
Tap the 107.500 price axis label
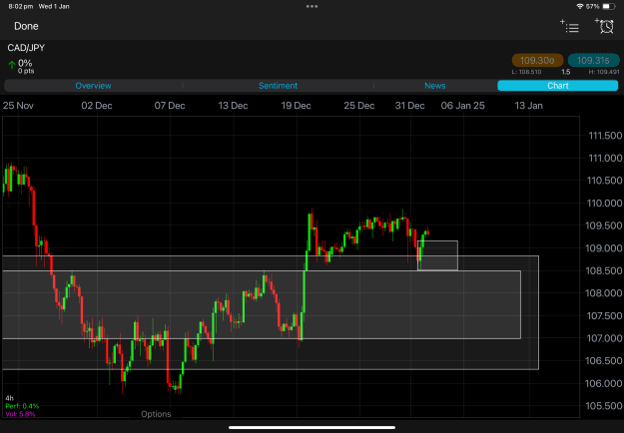pyautogui.click(x=604, y=316)
